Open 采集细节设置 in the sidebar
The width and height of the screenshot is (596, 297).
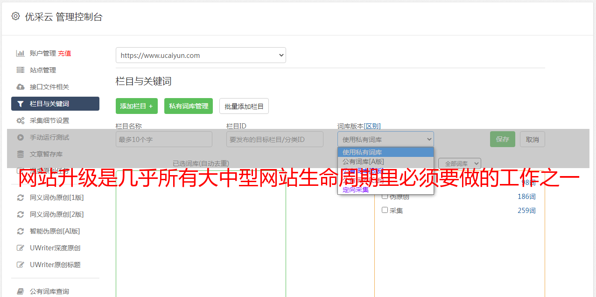49,120
